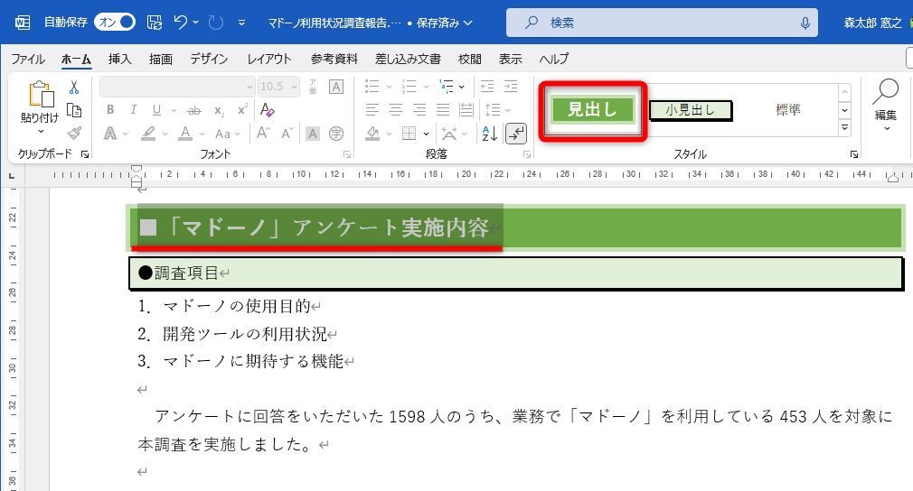Open the 編集 search menu button

pos(886,106)
